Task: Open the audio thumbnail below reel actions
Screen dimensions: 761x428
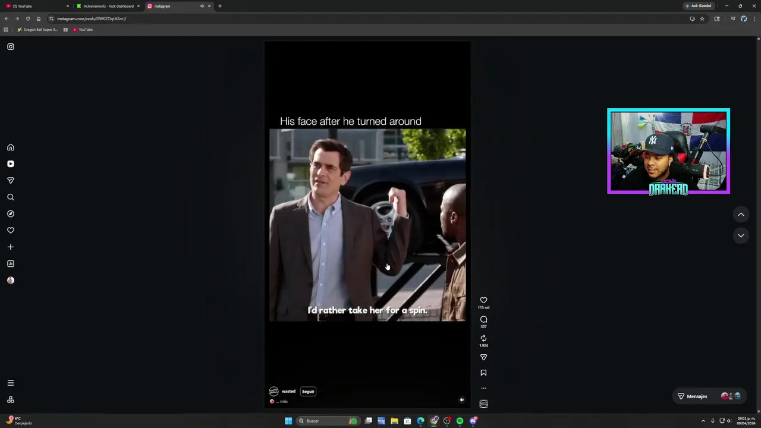Action: pos(483,404)
